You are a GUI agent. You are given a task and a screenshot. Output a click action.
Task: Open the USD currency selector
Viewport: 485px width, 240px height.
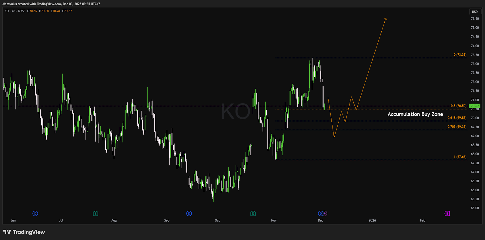point(475,12)
